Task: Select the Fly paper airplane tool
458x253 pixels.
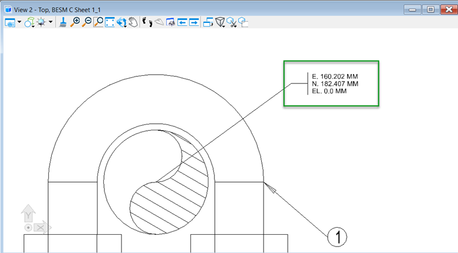Action: 159,22
